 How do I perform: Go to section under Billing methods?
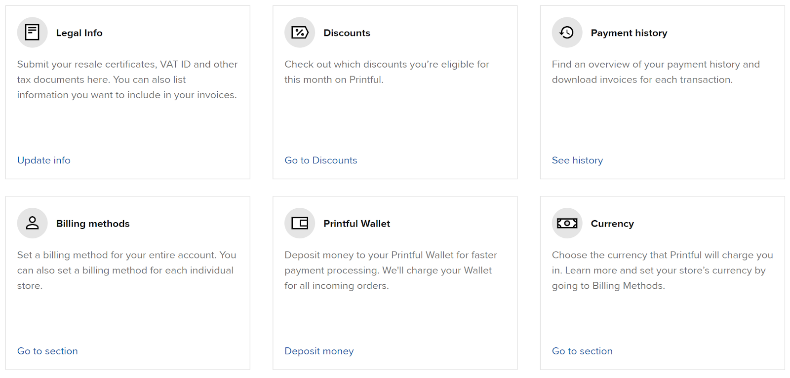47,351
